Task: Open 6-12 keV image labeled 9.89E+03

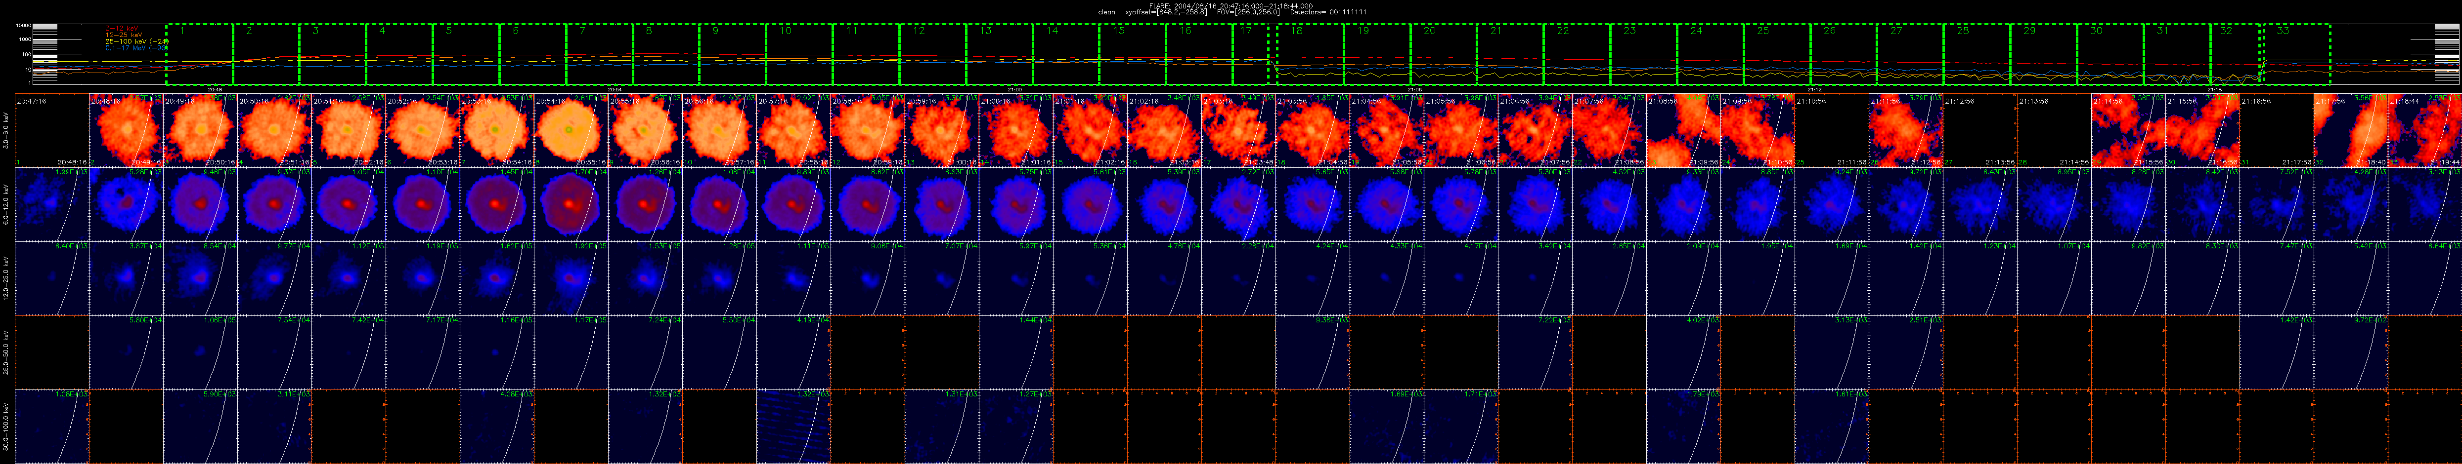Action: [x=793, y=204]
